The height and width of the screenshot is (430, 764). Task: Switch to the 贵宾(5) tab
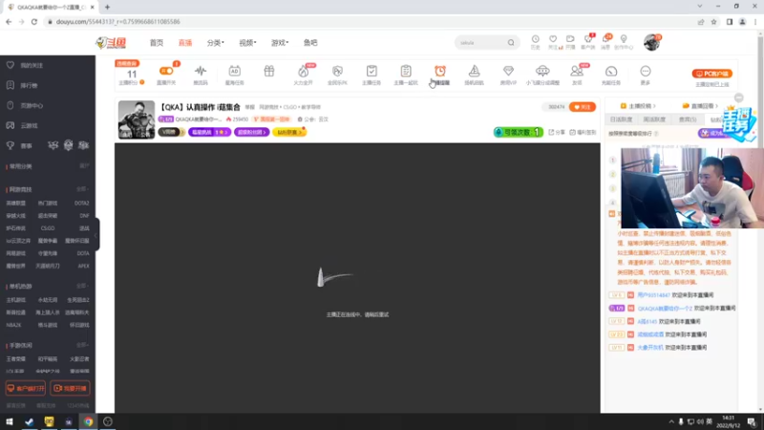[x=688, y=119]
